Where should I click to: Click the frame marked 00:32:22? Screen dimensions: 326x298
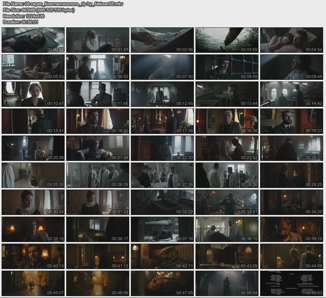click(x=162, y=202)
